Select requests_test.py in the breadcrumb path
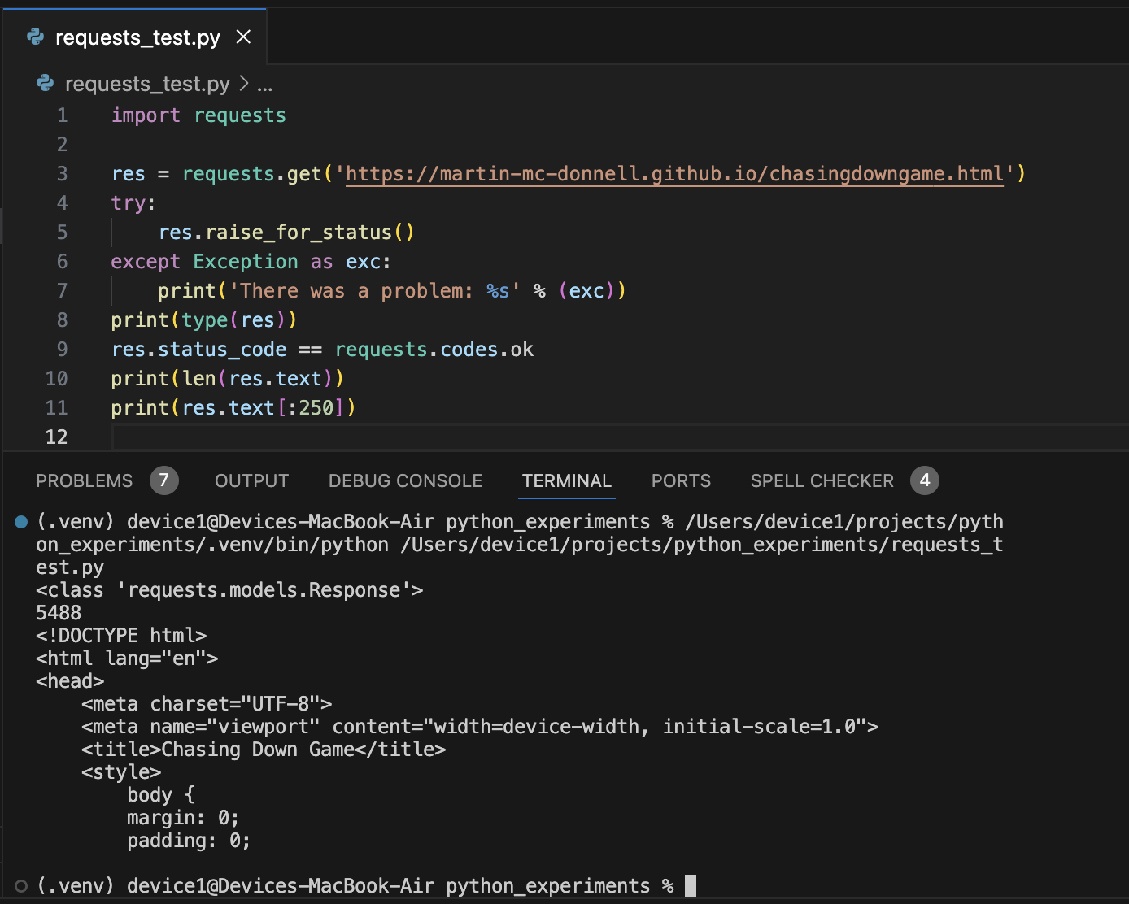 coord(146,84)
